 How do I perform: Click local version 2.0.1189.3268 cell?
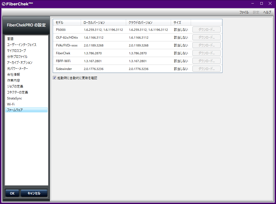tap(94, 45)
